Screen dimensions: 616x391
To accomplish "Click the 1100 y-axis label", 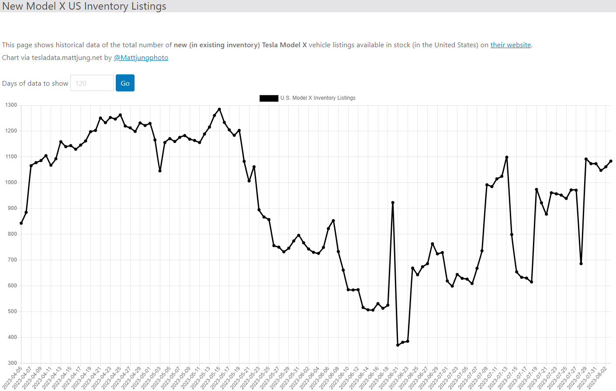I will [x=11, y=157].
